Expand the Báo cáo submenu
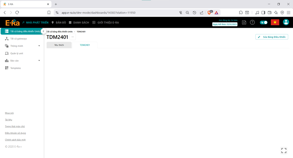Screen dimensions: 293x158 [39, 61]
